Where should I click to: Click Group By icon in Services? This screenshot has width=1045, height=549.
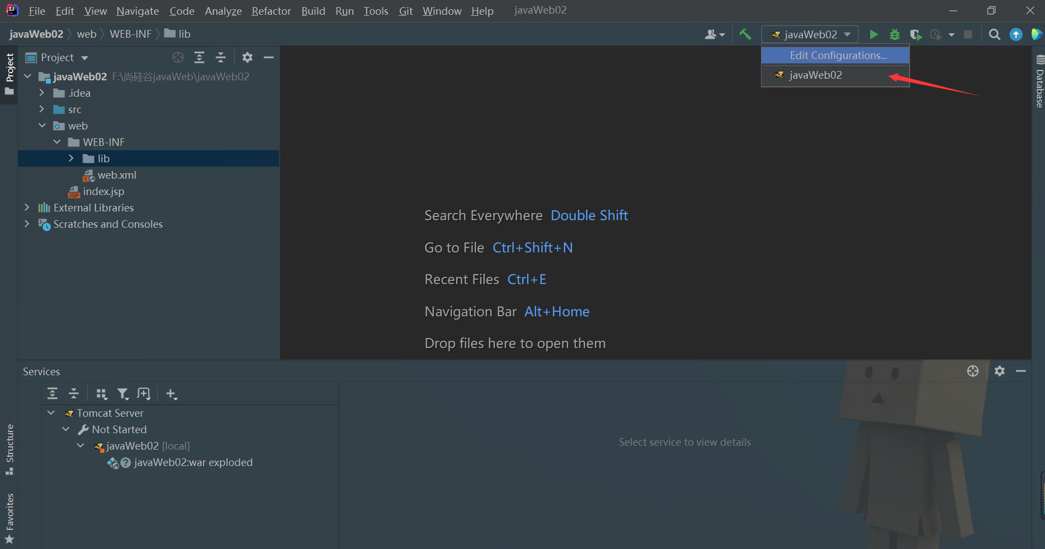coord(102,394)
